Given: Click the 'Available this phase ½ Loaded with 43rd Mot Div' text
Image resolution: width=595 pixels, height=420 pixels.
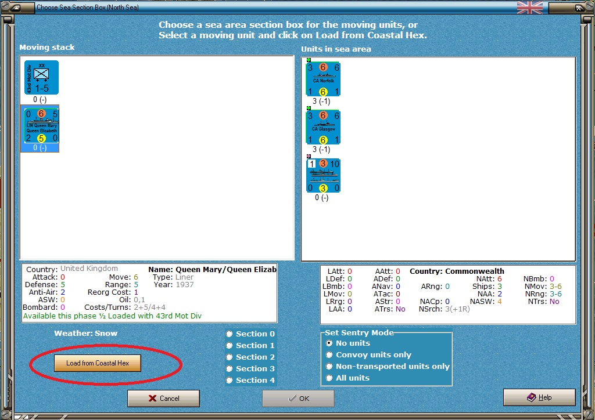Looking at the screenshot, I should pos(112,316).
